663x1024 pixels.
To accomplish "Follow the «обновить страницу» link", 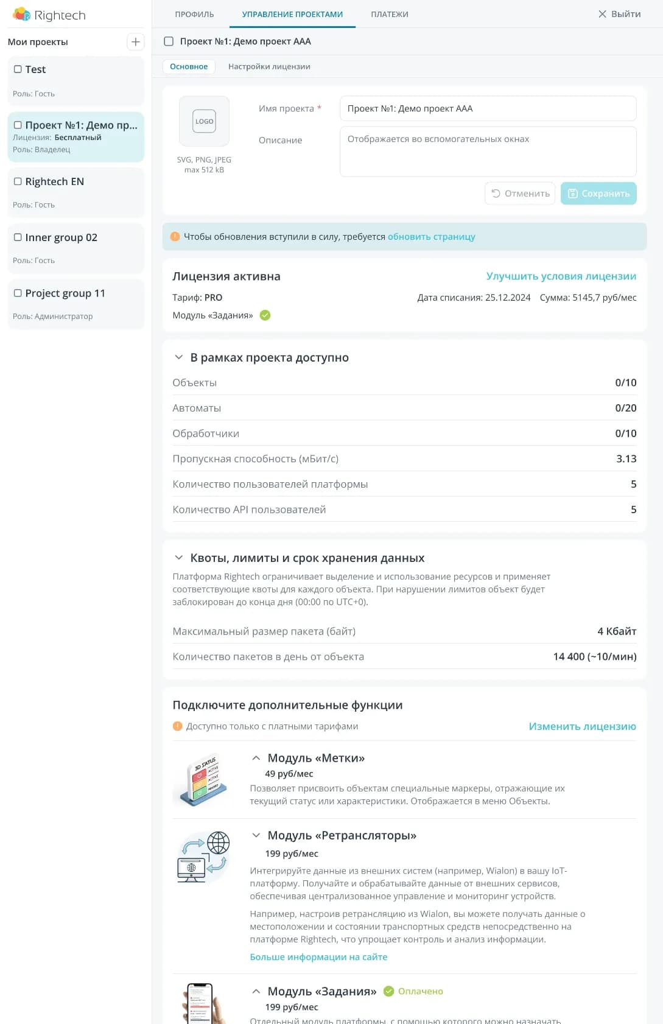I will point(431,237).
